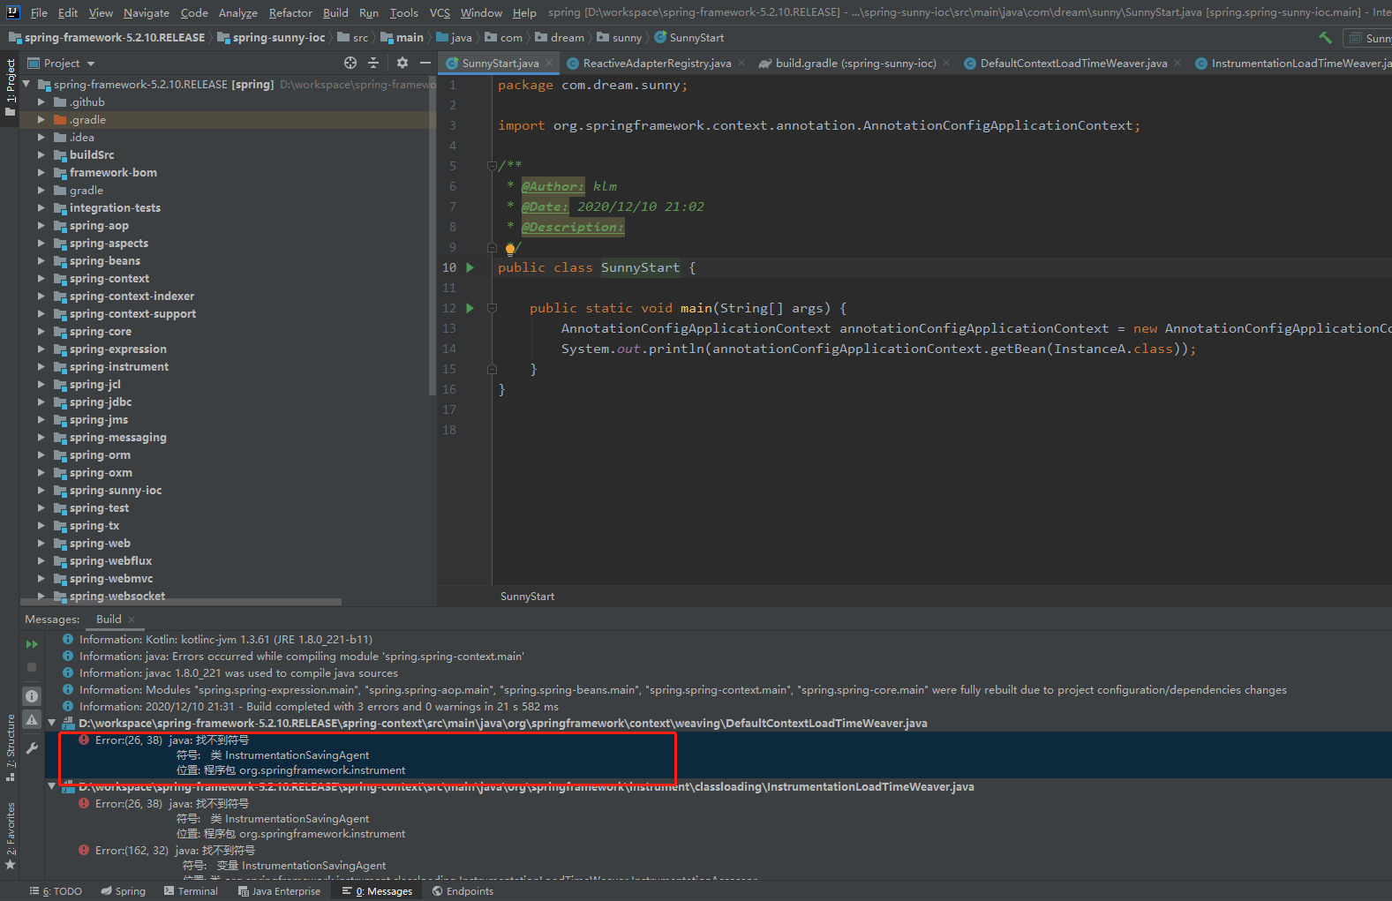Switch to ReactiveAdapterRegistry.java tab

[657, 63]
